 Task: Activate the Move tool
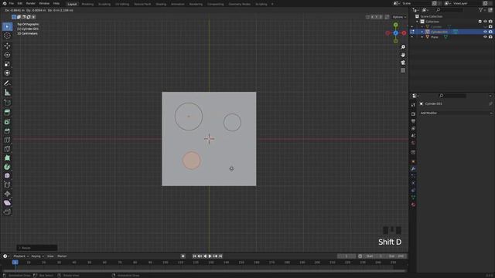pos(7,46)
